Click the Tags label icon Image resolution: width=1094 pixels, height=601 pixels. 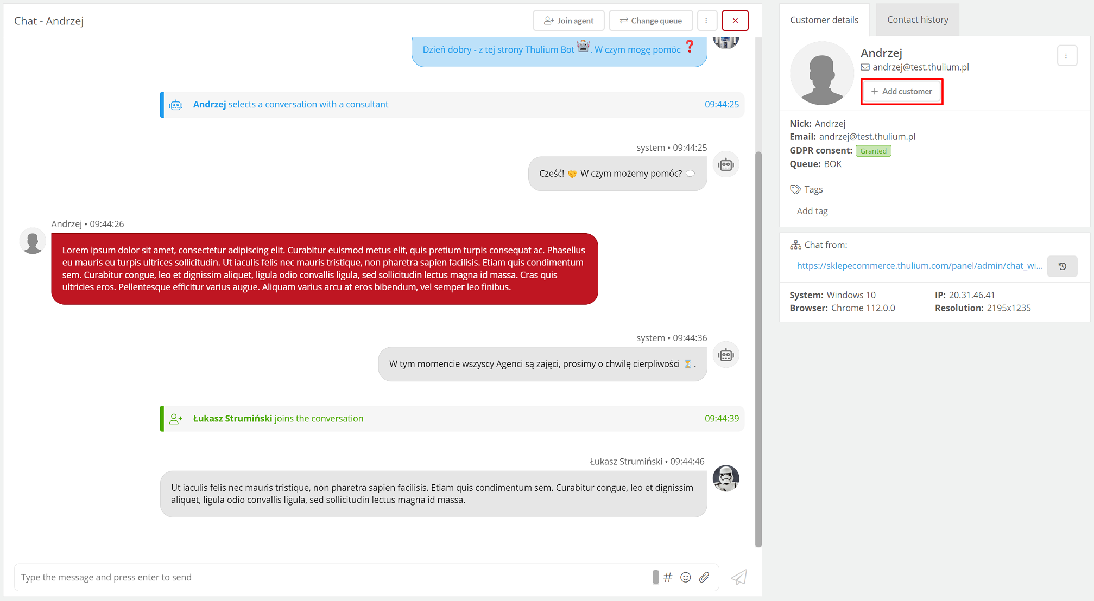pos(795,189)
